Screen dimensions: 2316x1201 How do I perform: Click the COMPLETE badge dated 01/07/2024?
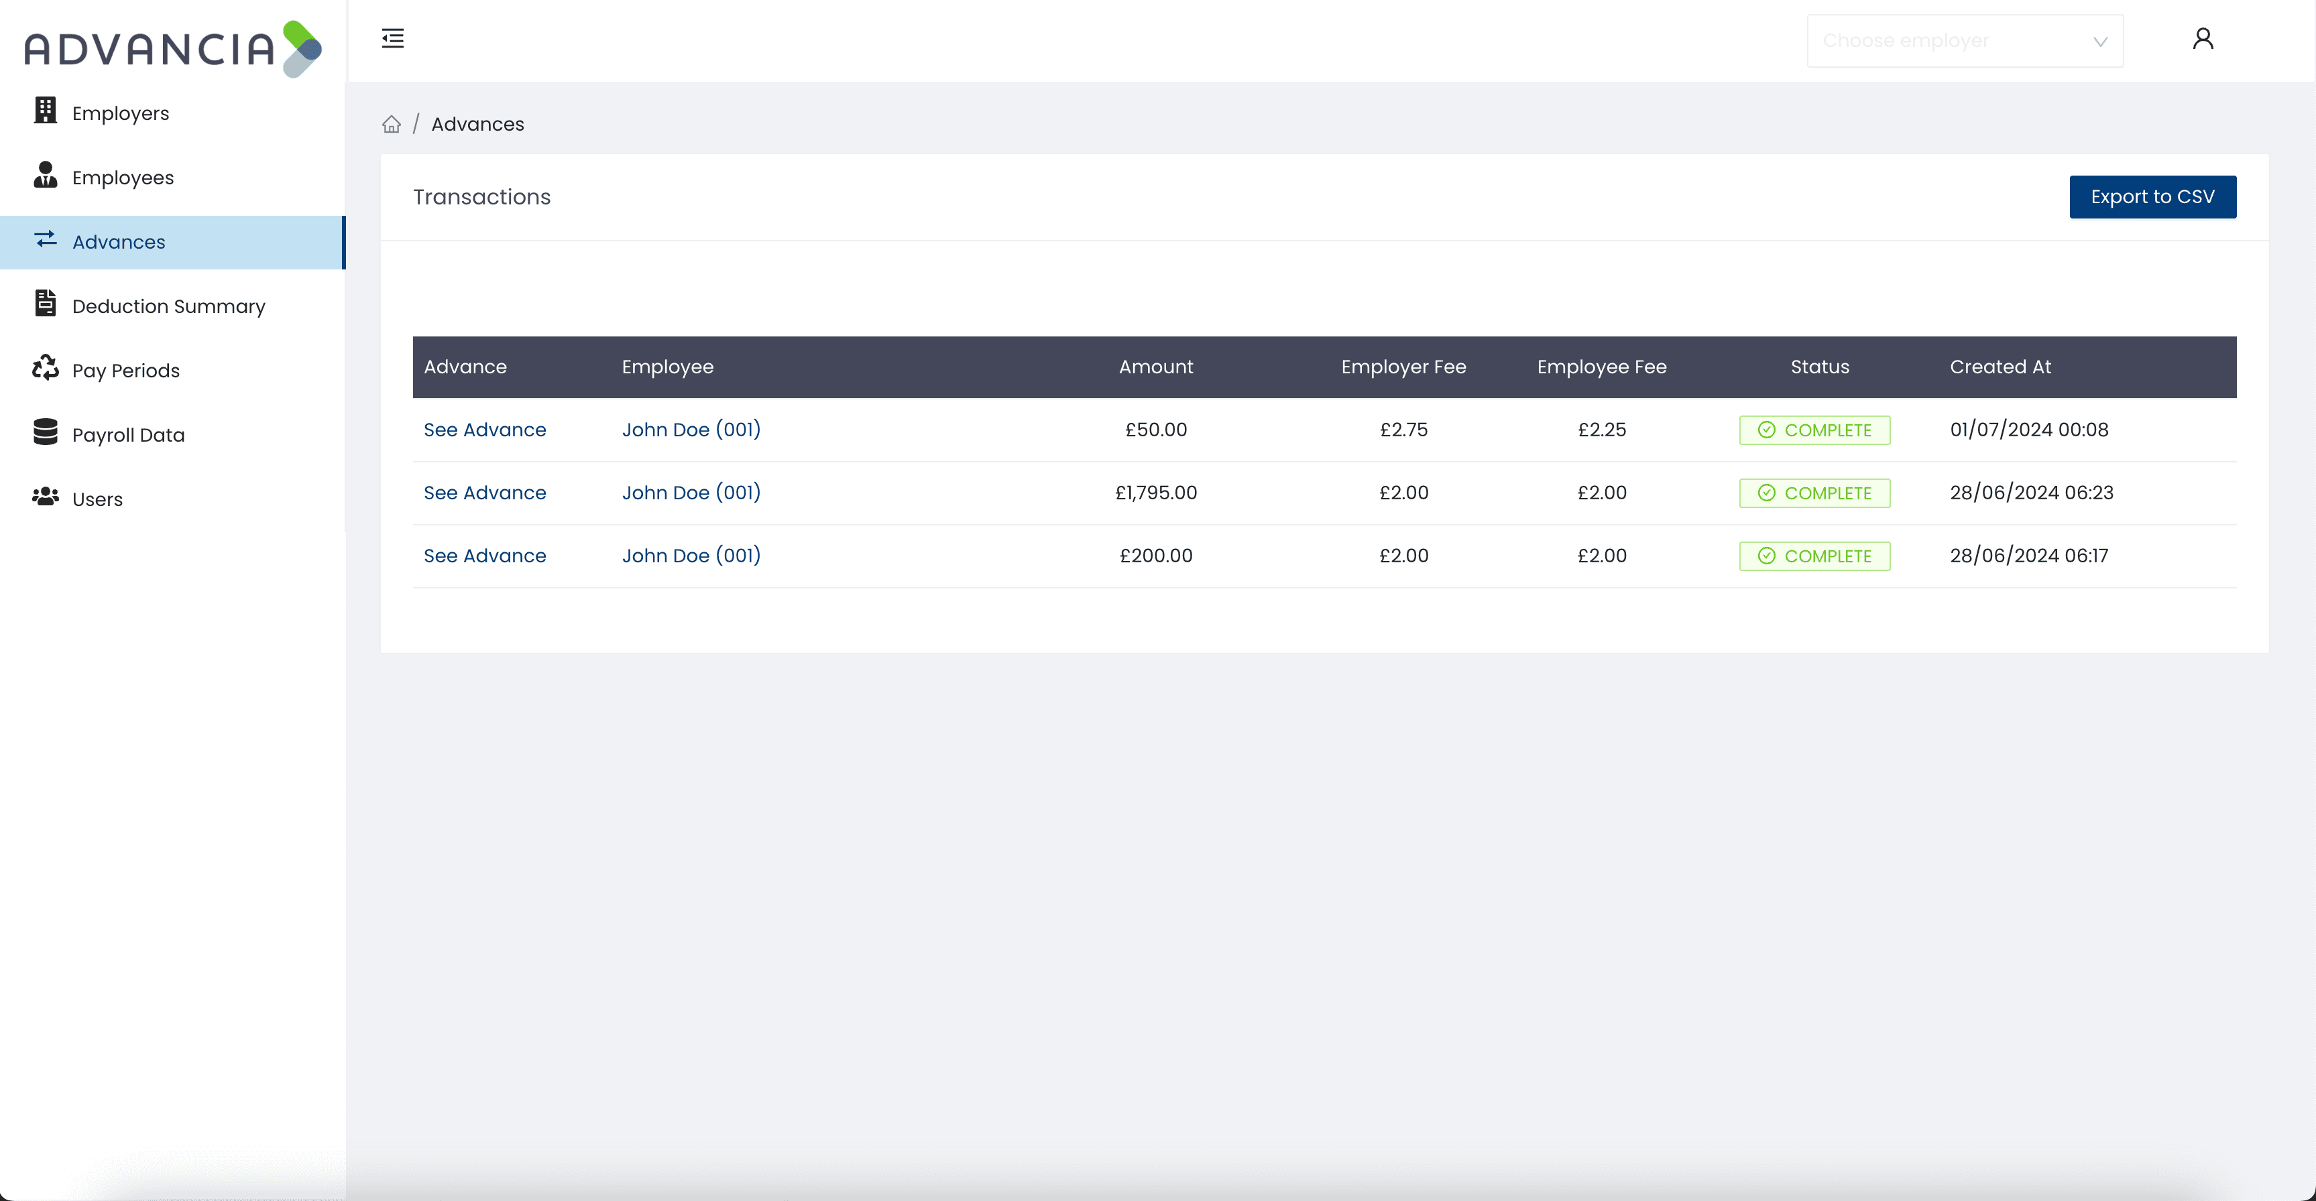1814,430
